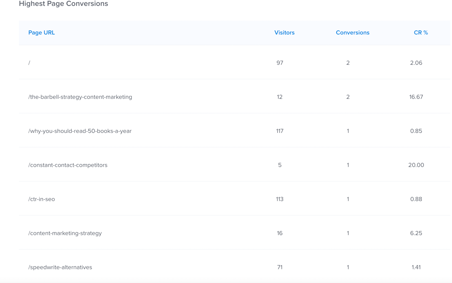Open /the-barbell-strategy-content-marketing page link
The height and width of the screenshot is (283, 452).
(80, 97)
